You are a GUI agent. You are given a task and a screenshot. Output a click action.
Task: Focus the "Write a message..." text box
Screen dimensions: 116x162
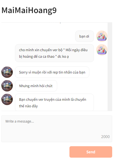pos(57,129)
